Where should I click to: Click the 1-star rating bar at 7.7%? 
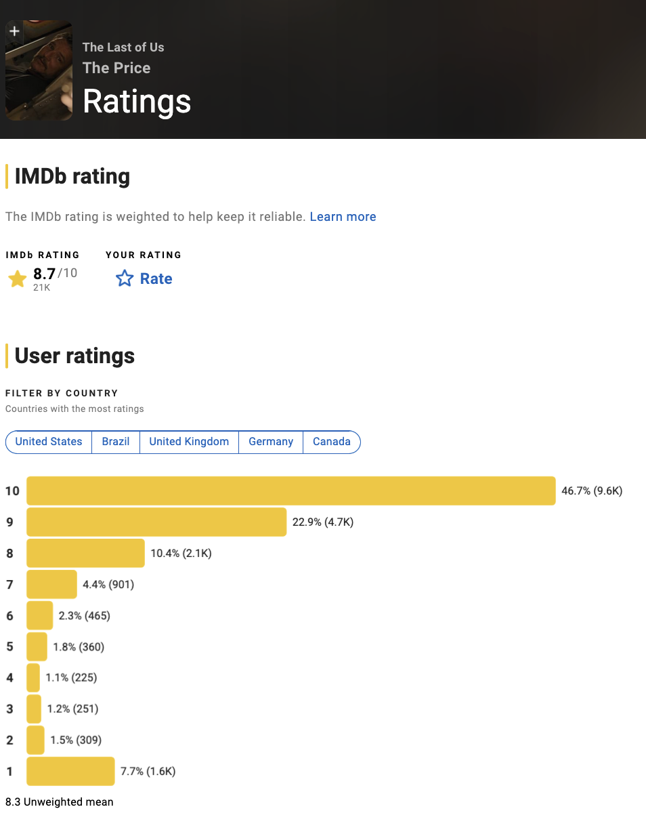pyautogui.click(x=70, y=771)
